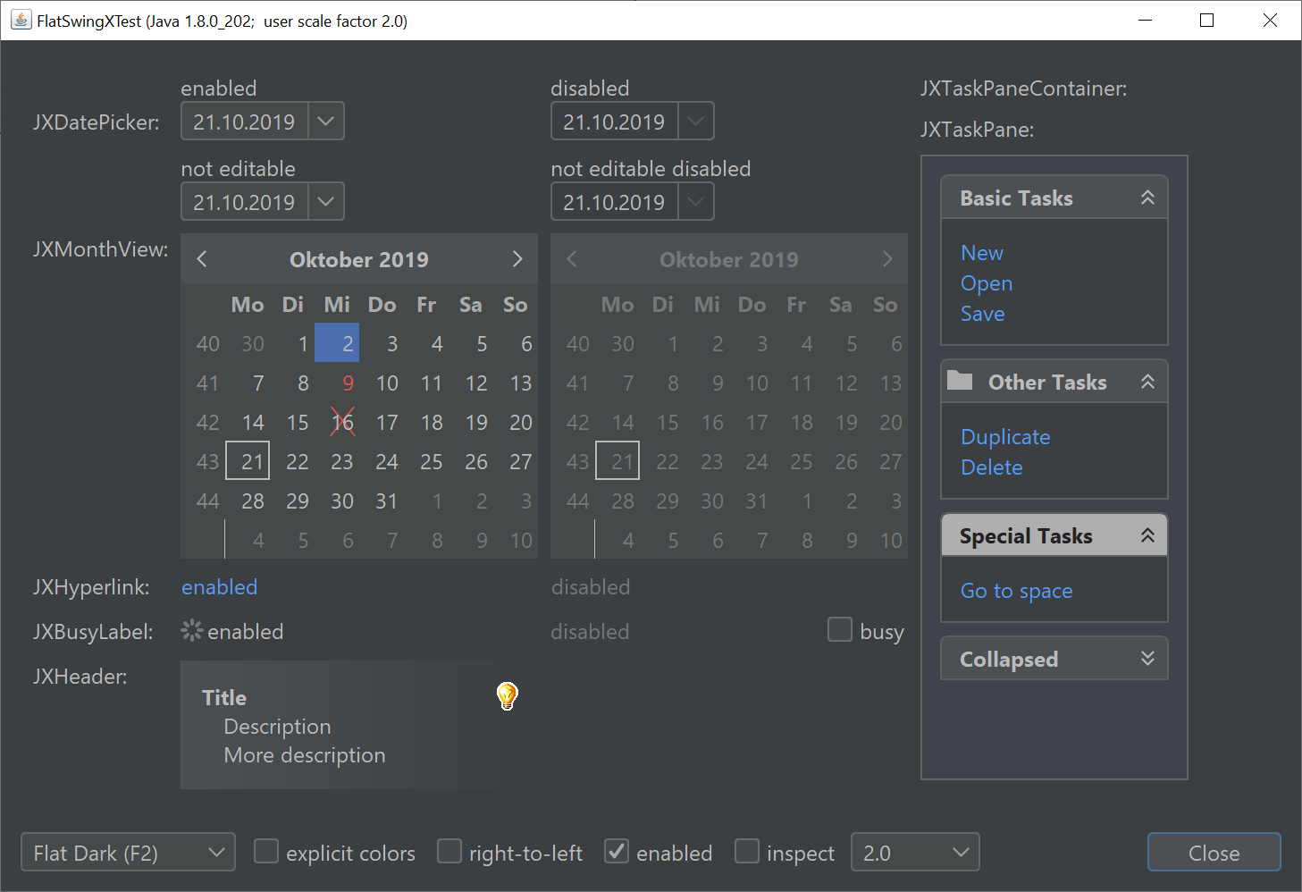Viewport: 1302px width, 892px height.
Task: Enable the busy checkbox
Action: (x=840, y=630)
